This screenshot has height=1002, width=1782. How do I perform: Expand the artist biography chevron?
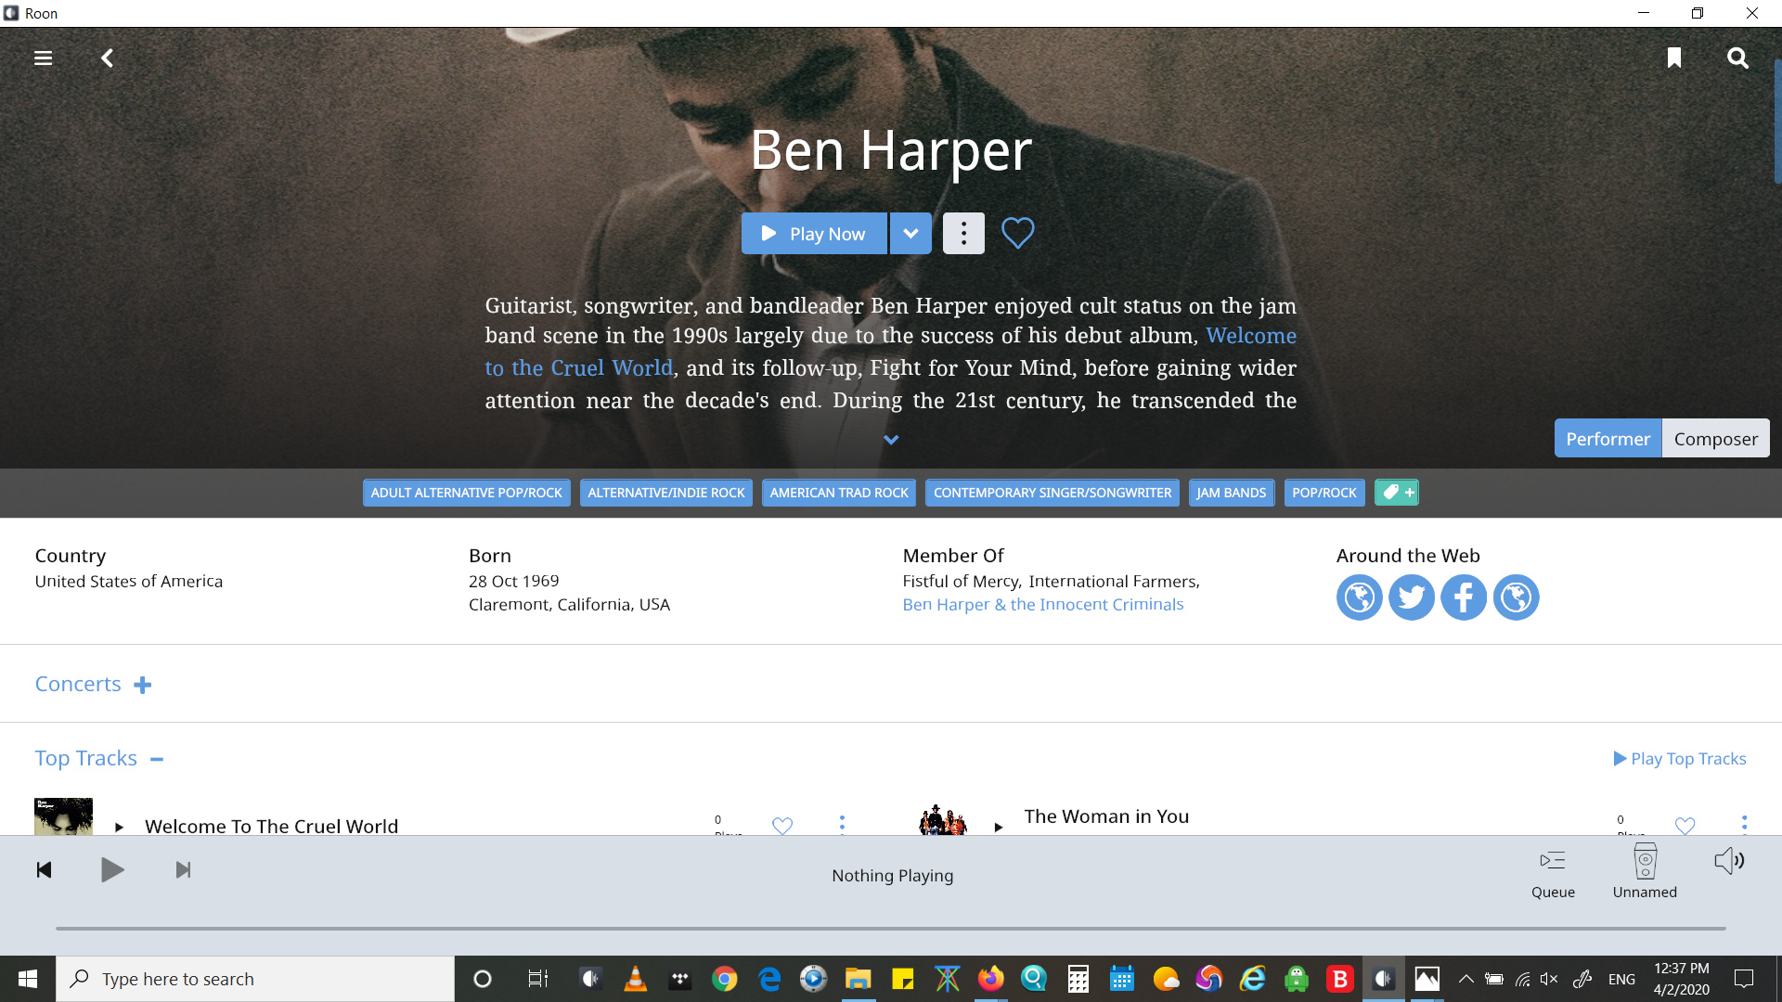(891, 440)
